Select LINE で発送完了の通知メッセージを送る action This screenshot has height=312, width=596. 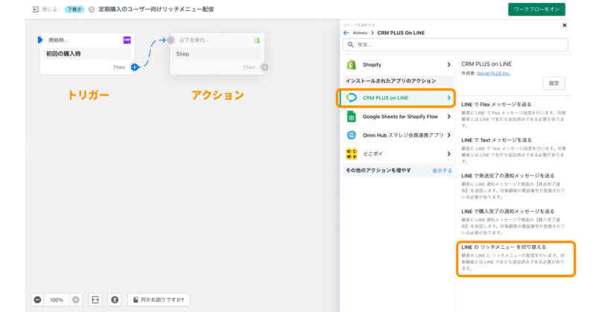coord(513,186)
